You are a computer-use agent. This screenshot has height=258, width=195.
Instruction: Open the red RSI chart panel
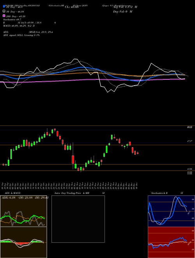pos(171,242)
